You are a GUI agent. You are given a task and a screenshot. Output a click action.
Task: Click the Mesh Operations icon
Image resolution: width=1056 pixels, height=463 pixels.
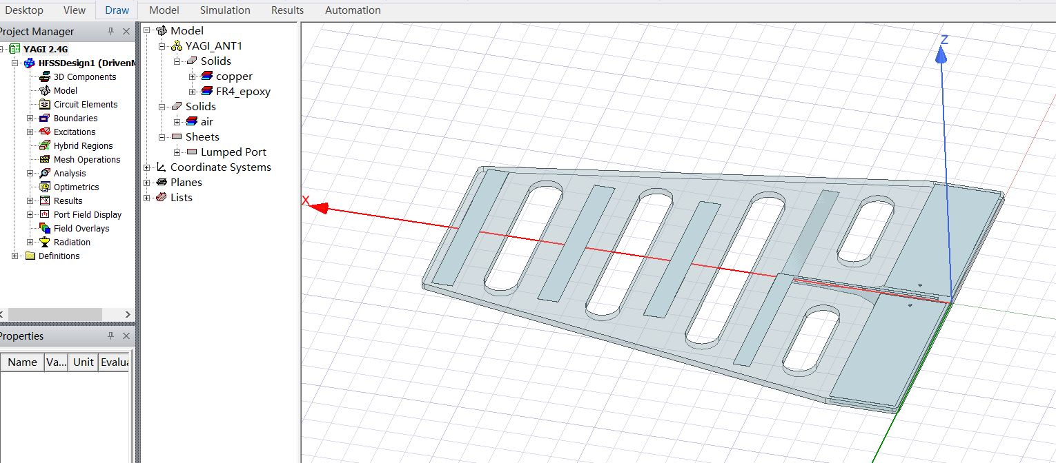[x=45, y=159]
